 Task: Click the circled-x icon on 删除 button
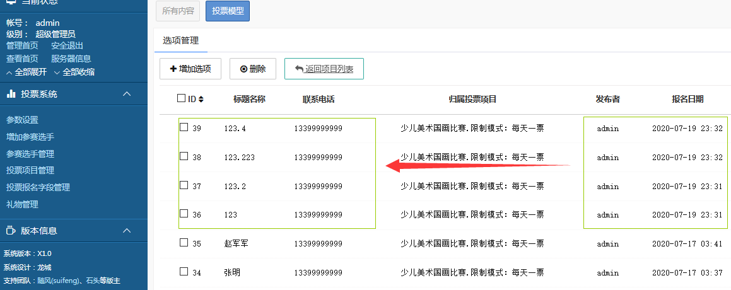pos(243,69)
